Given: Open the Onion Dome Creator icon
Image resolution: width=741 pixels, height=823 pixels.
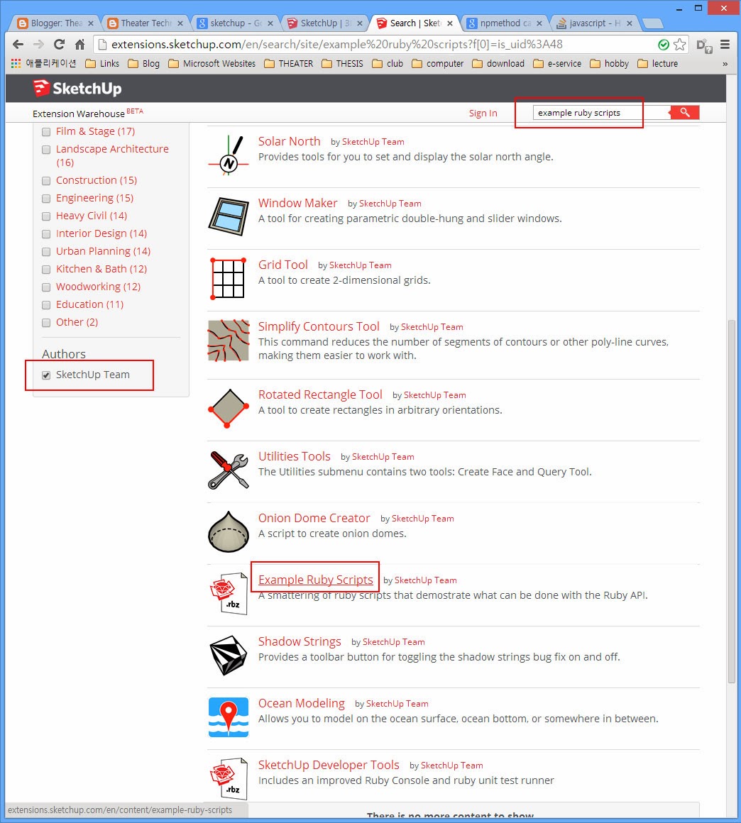Looking at the screenshot, I should pos(229,531).
